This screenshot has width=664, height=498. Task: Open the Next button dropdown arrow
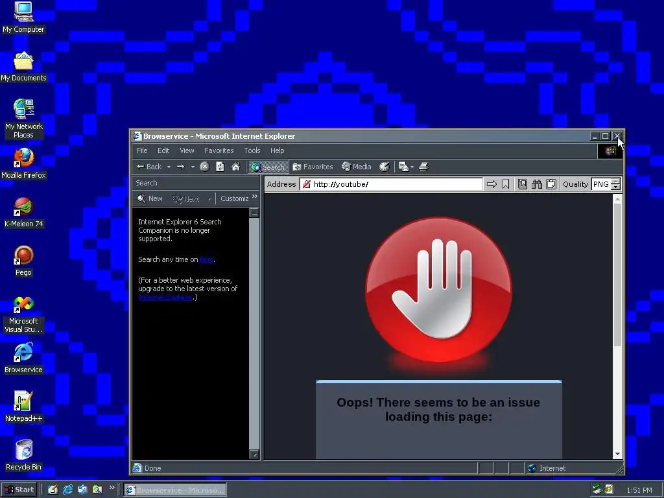(209, 198)
